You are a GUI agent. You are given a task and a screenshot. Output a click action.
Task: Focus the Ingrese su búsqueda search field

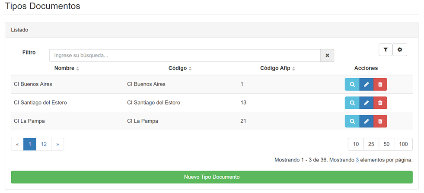pyautogui.click(x=185, y=55)
